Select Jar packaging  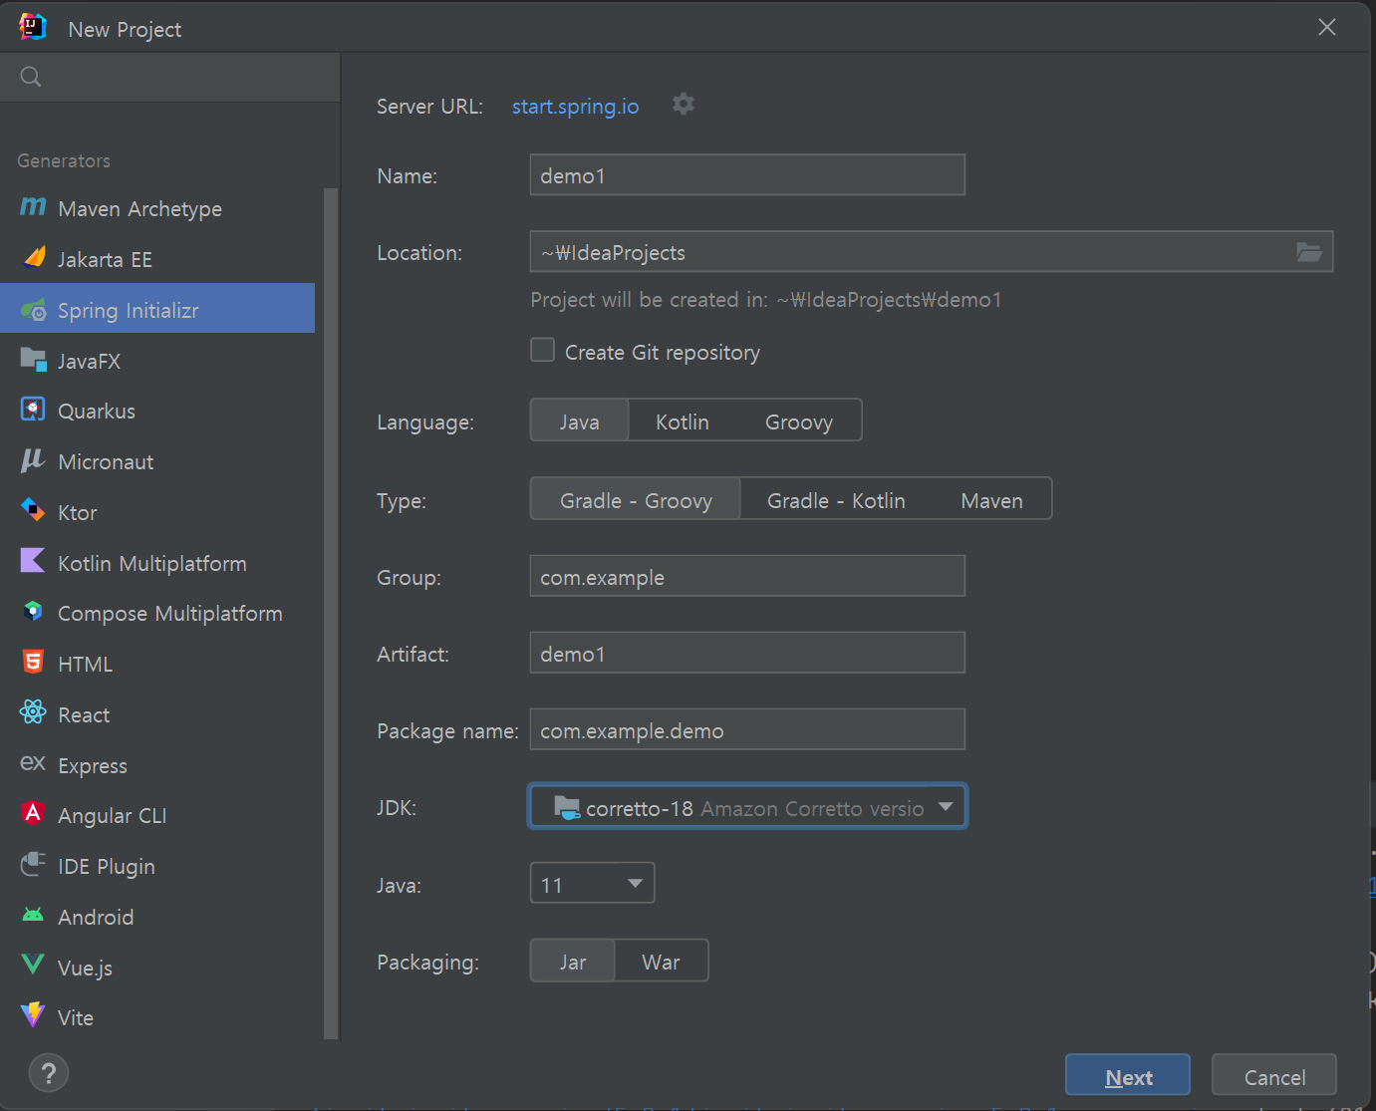coord(573,962)
